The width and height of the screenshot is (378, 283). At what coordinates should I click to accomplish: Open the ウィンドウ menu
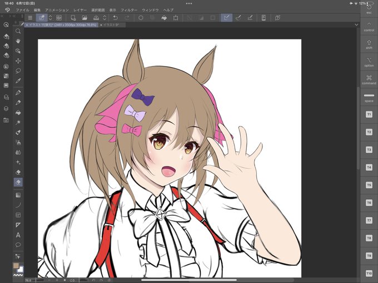[150, 10]
